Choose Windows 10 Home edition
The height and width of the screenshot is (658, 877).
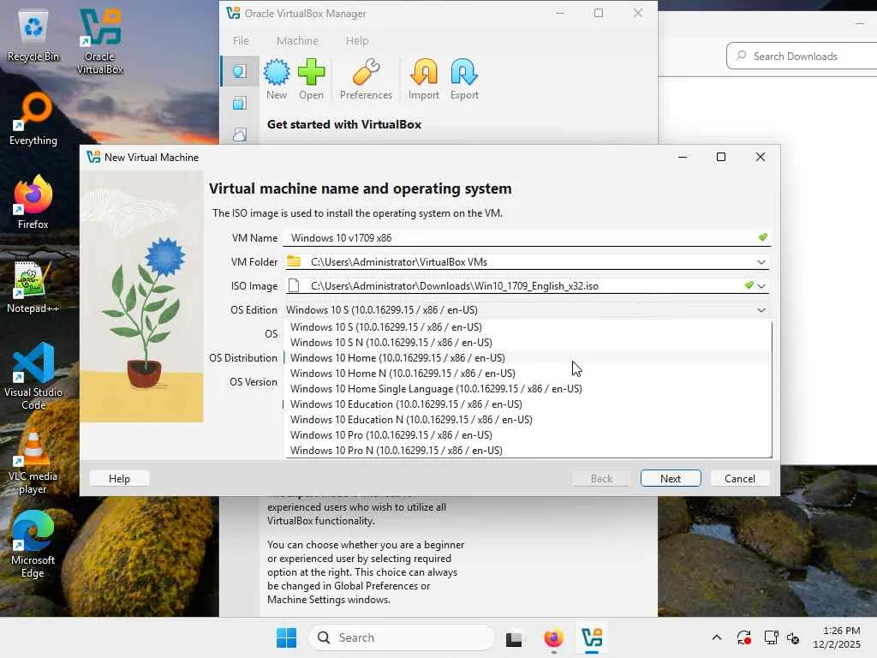click(528, 357)
